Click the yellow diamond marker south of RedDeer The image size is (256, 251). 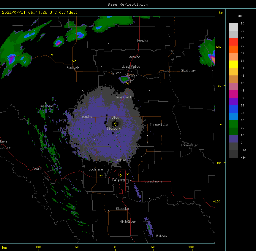(127, 84)
